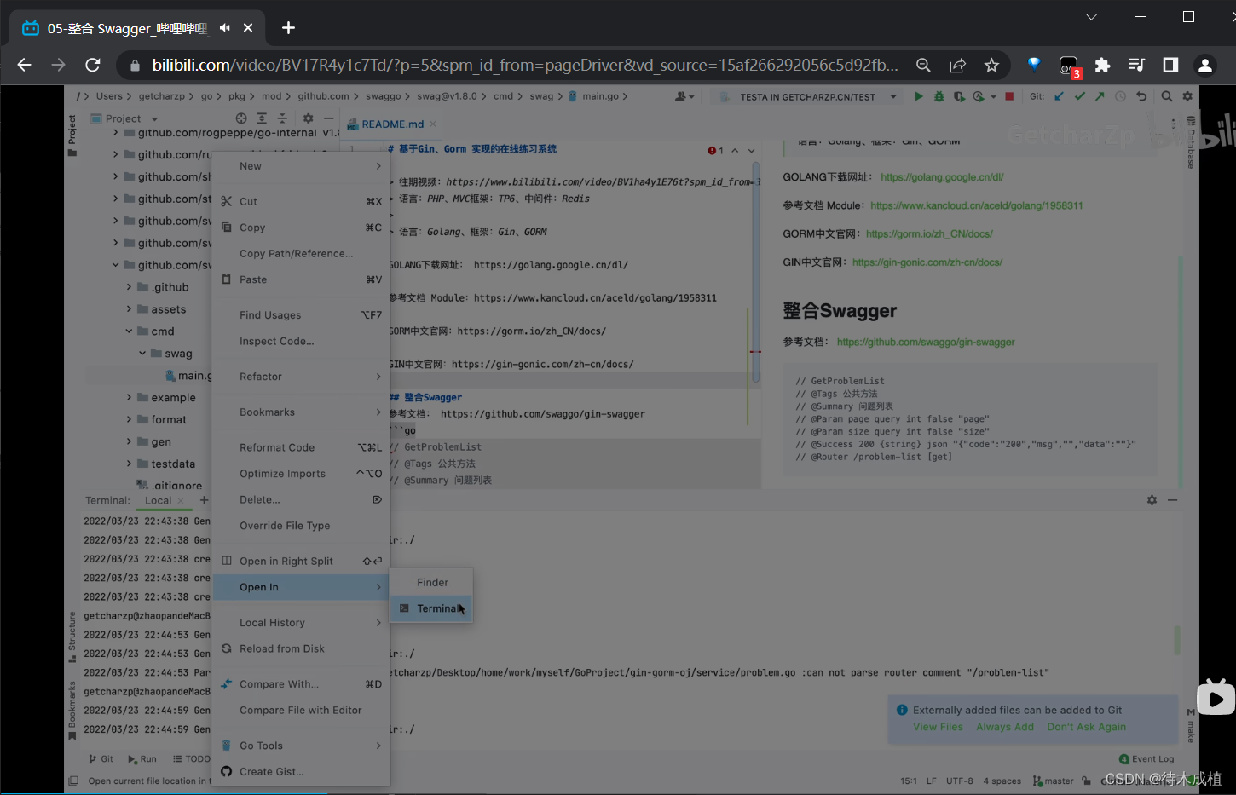The width and height of the screenshot is (1236, 795).
Task: Click Don't Ask Again link
Action: pos(1087,727)
